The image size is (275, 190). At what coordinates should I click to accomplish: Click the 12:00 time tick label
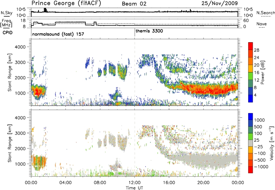click(134, 183)
